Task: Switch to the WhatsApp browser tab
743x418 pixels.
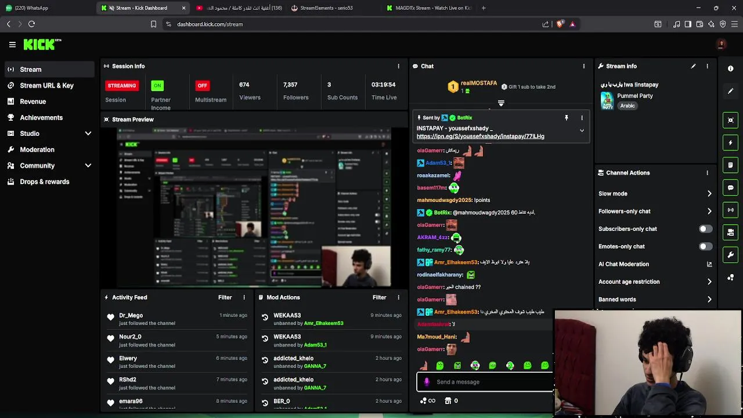Action: (x=46, y=8)
